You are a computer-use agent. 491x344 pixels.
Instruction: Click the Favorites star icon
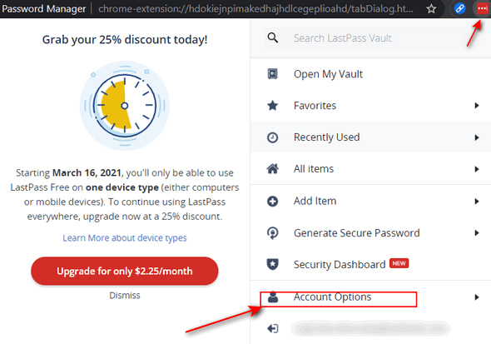(272, 106)
